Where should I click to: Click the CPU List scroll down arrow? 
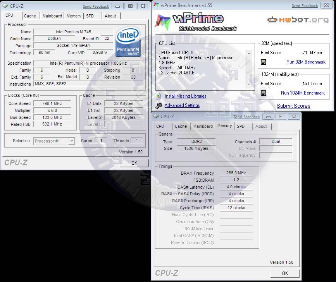click(x=249, y=84)
